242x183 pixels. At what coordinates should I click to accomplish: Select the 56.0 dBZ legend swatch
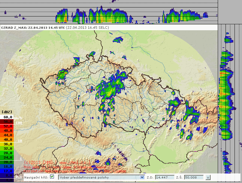(x=7, y=122)
